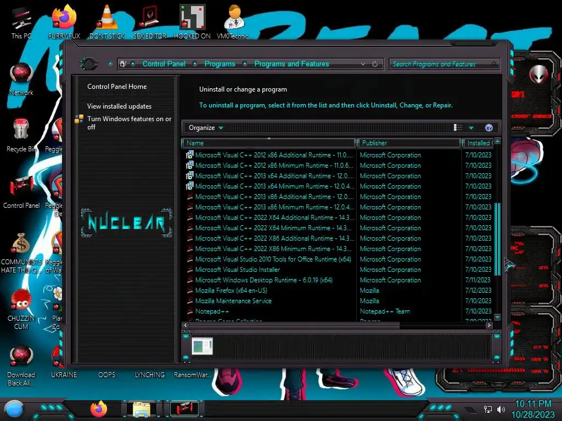Open the LYNCHING desktop shortcut

[150, 375]
